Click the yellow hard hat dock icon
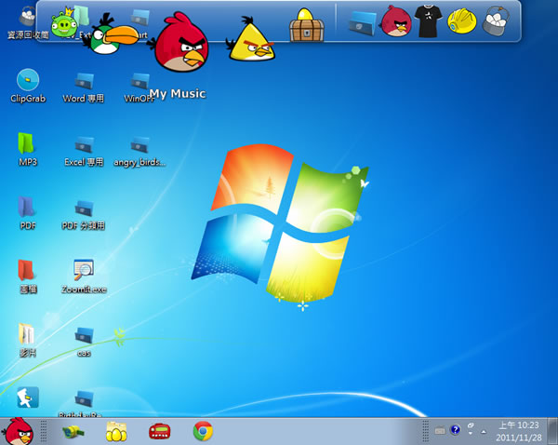 click(461, 21)
